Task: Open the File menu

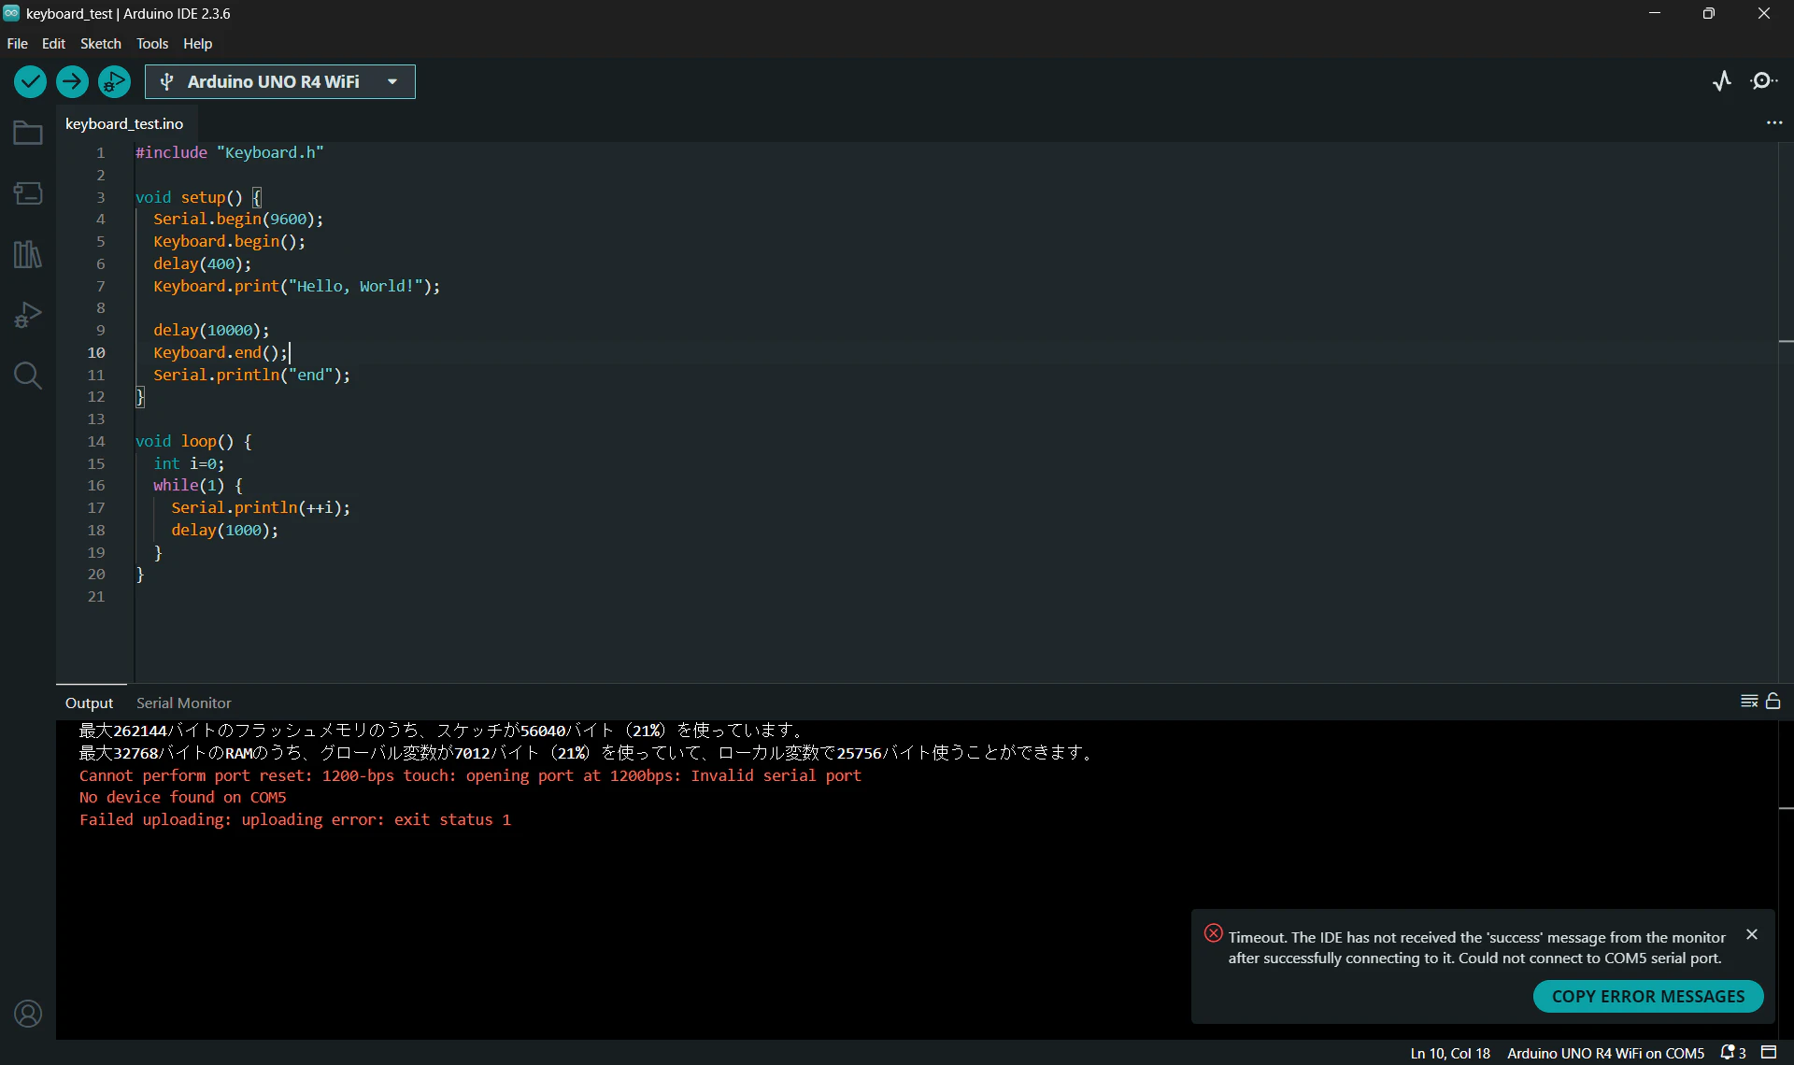Action: [x=17, y=44]
